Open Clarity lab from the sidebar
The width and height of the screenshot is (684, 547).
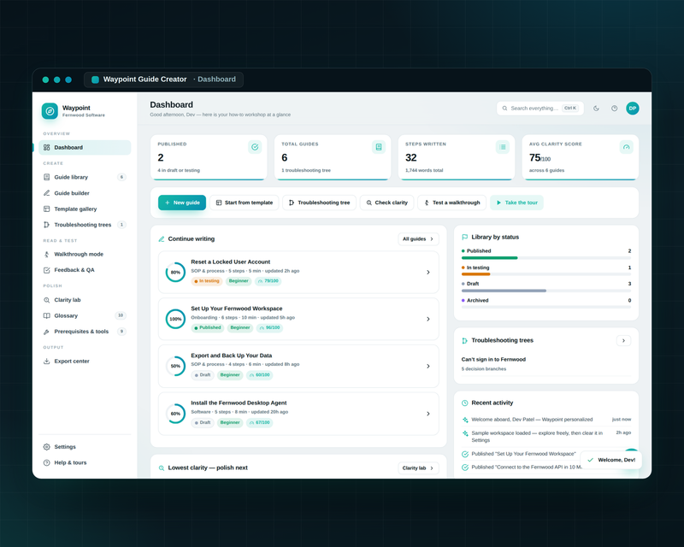85,300
